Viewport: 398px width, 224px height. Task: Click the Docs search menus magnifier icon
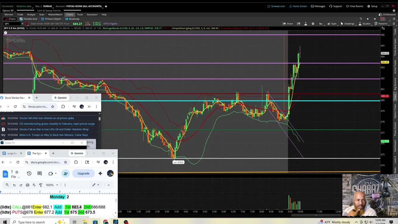tap(7, 185)
